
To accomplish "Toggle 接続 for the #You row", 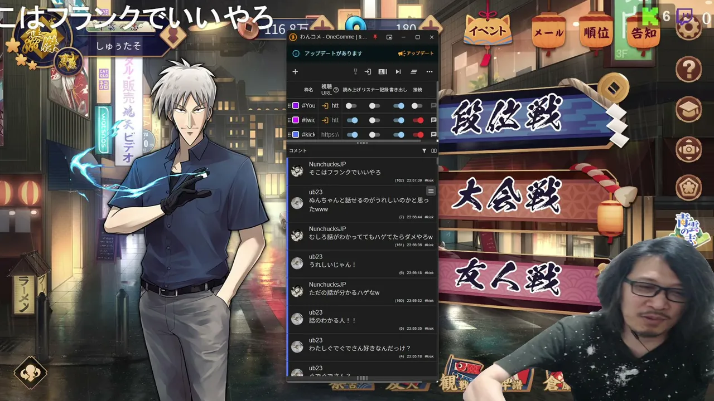I will [x=417, y=105].
